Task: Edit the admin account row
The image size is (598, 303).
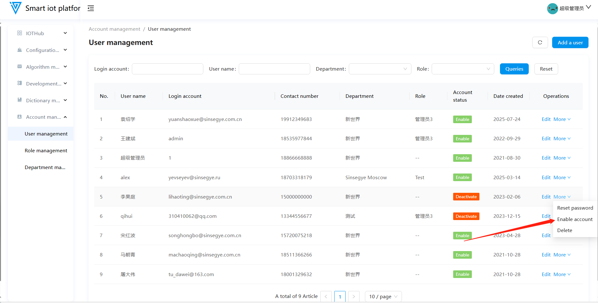Action: pyautogui.click(x=546, y=139)
